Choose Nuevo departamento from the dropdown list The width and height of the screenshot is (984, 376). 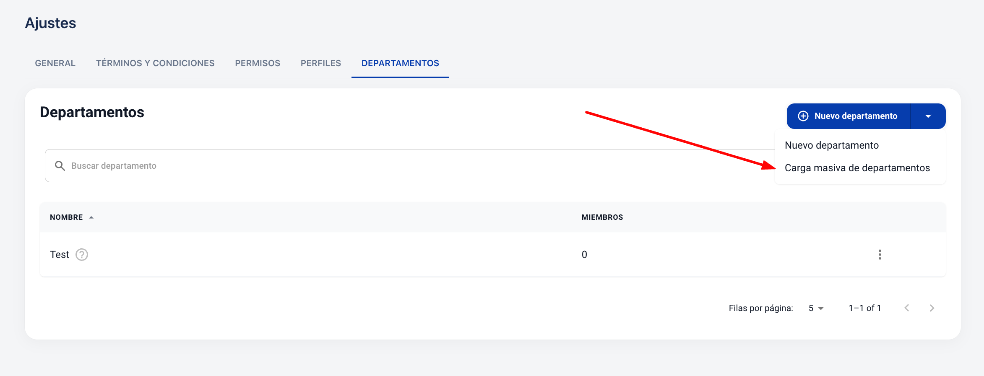point(831,145)
